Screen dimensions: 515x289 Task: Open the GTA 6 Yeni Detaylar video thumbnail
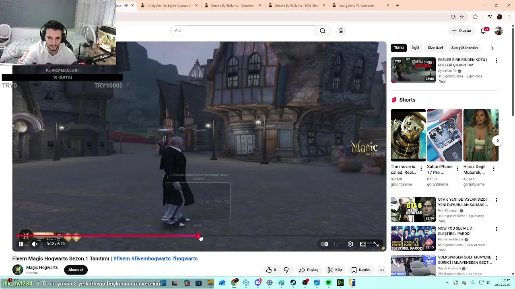coord(413,209)
